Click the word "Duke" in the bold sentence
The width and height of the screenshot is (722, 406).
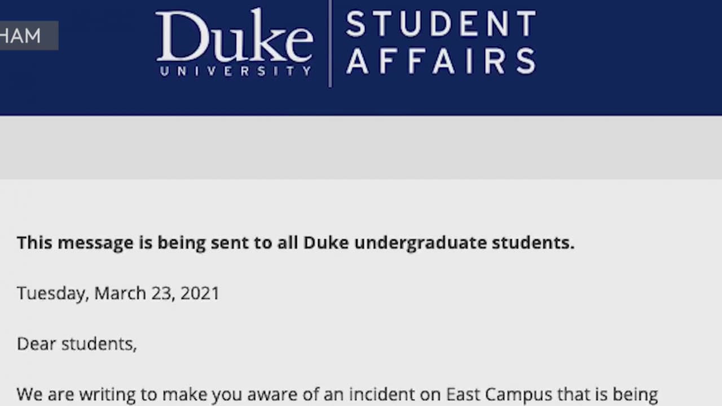pos(326,242)
